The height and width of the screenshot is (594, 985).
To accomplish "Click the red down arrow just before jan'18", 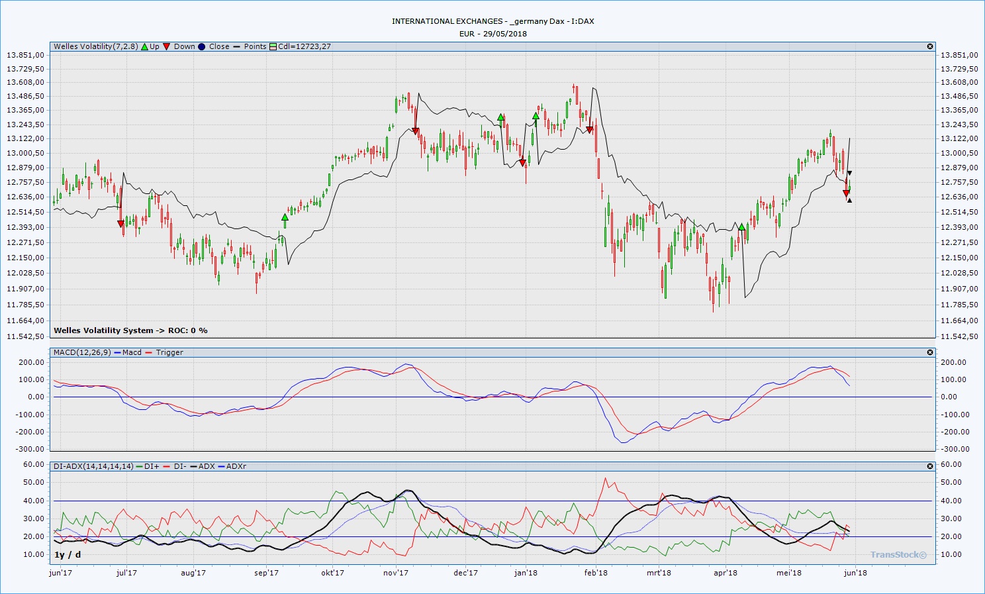I will pyautogui.click(x=522, y=162).
